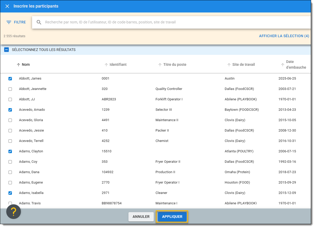Sort by Titre du poste arrow
The image size is (315, 228).
tap(160, 65)
